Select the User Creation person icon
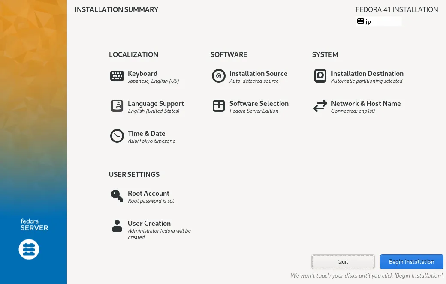 click(117, 226)
